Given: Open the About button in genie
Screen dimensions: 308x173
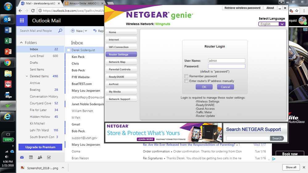Looking at the screenshot, I should click(x=270, y=8).
